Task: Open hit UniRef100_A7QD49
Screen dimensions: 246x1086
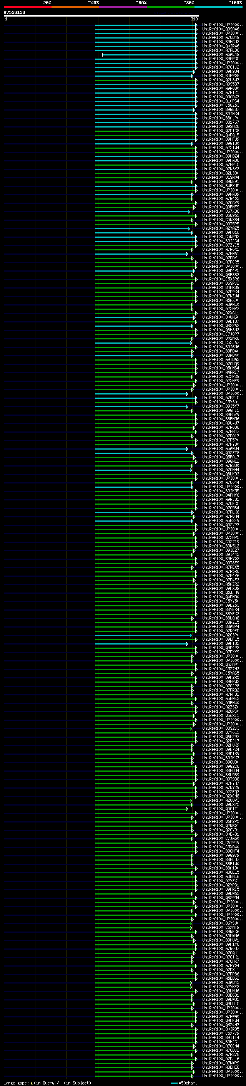Action: [221, 37]
